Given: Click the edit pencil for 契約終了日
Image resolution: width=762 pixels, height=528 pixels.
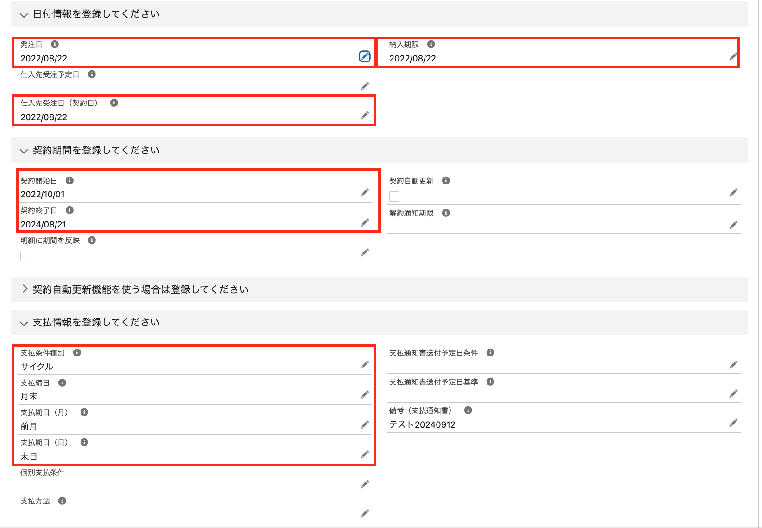Looking at the screenshot, I should point(365,222).
